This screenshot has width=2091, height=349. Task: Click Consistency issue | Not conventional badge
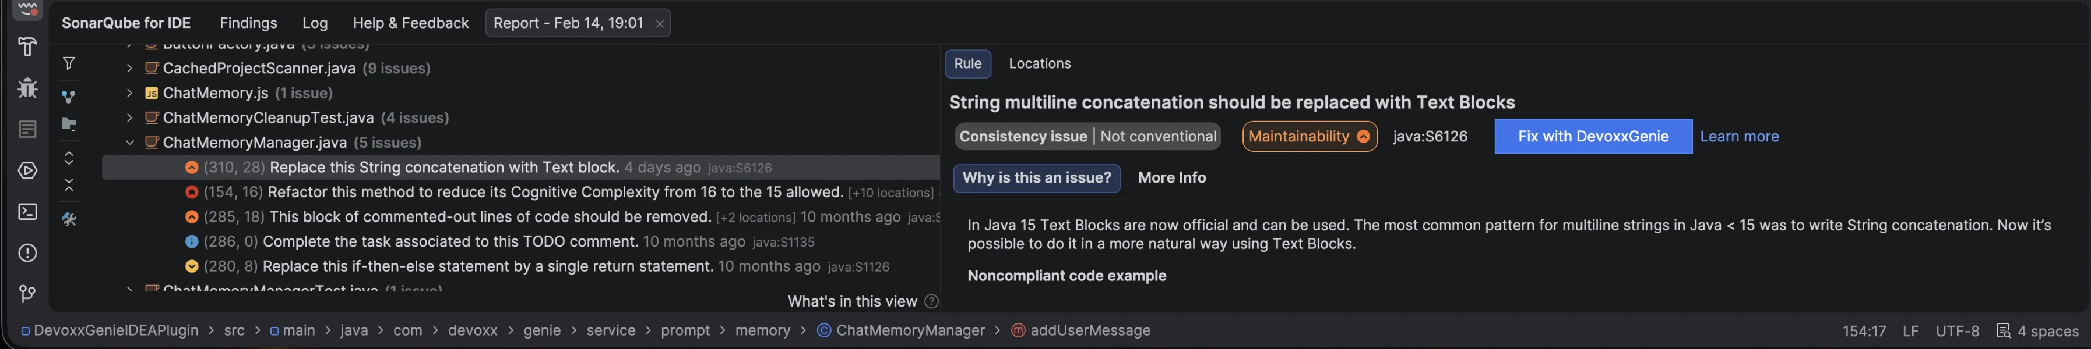pyautogui.click(x=1087, y=136)
